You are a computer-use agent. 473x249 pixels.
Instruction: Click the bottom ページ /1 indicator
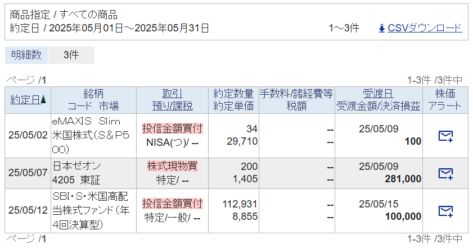[x=26, y=239]
